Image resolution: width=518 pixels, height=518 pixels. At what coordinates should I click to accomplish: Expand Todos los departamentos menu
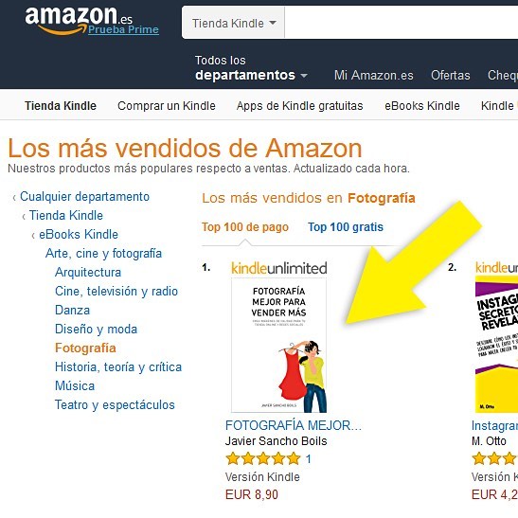[x=251, y=68]
